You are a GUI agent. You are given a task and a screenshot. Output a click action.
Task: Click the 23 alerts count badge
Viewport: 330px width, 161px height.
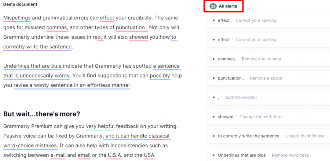tap(213, 6)
